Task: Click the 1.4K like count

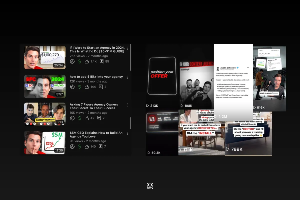Action: (x=93, y=61)
